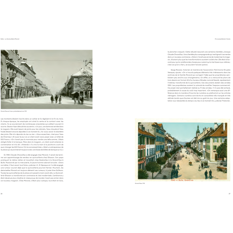Click the two men walking at the postcard's bottom right
The width and height of the screenshot is (233, 233).
tap(208, 174)
